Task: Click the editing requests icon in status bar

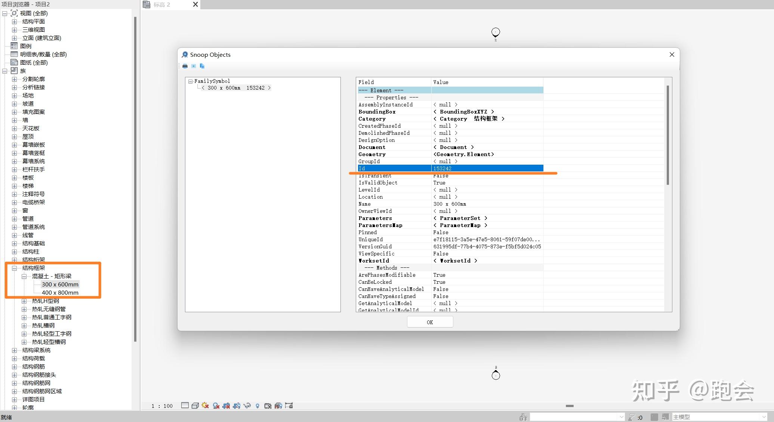Action: coord(632,417)
